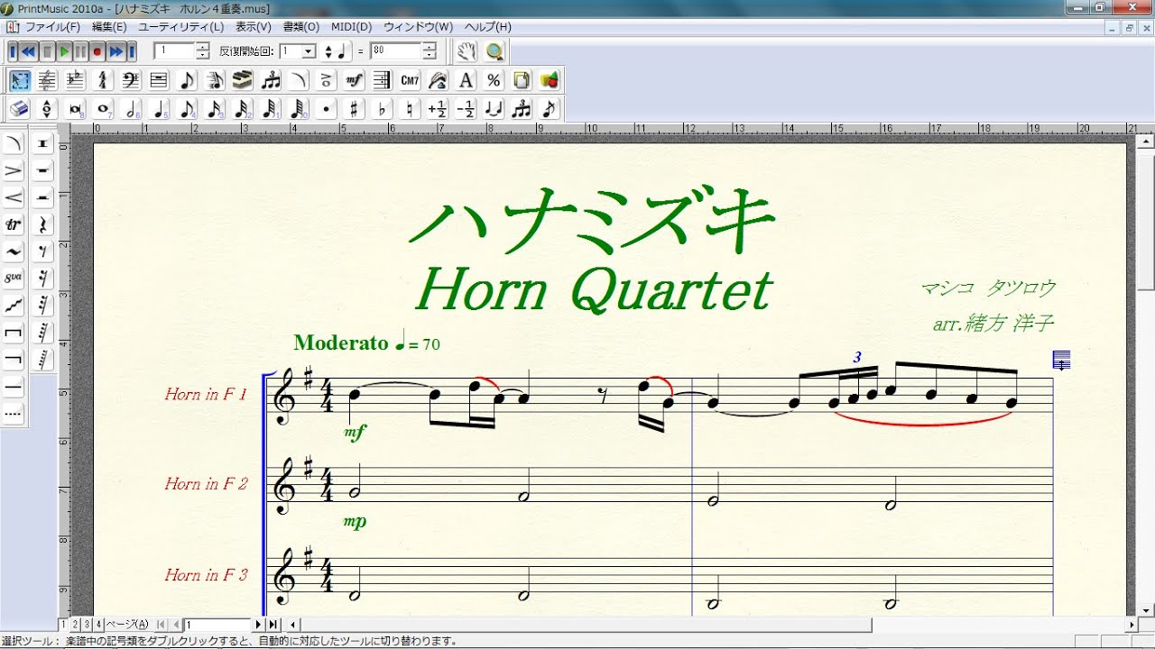Select the glissando shape

(14, 305)
